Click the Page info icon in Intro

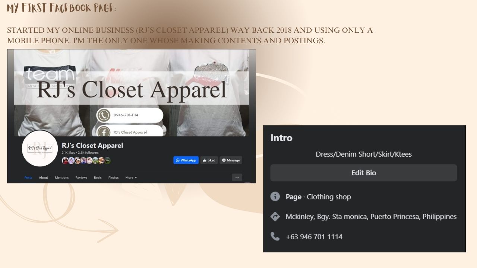275,197
